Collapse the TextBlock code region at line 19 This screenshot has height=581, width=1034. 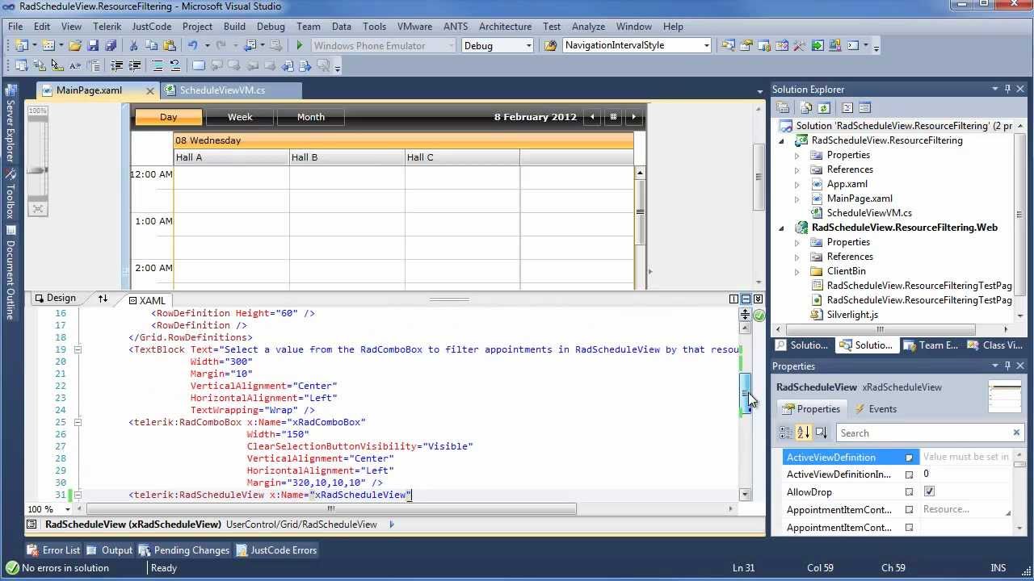click(78, 349)
